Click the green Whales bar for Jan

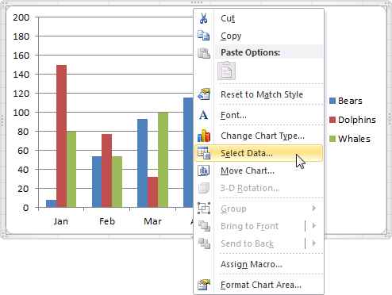pyautogui.click(x=71, y=169)
